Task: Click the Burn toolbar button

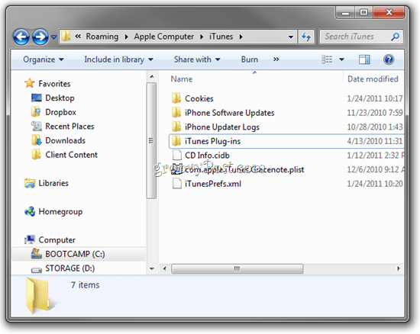Action: point(250,59)
